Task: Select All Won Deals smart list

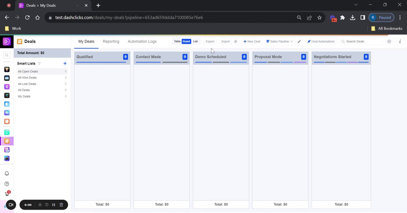Action: pos(42,78)
